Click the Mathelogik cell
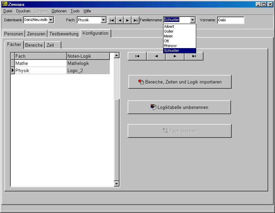 [88, 63]
